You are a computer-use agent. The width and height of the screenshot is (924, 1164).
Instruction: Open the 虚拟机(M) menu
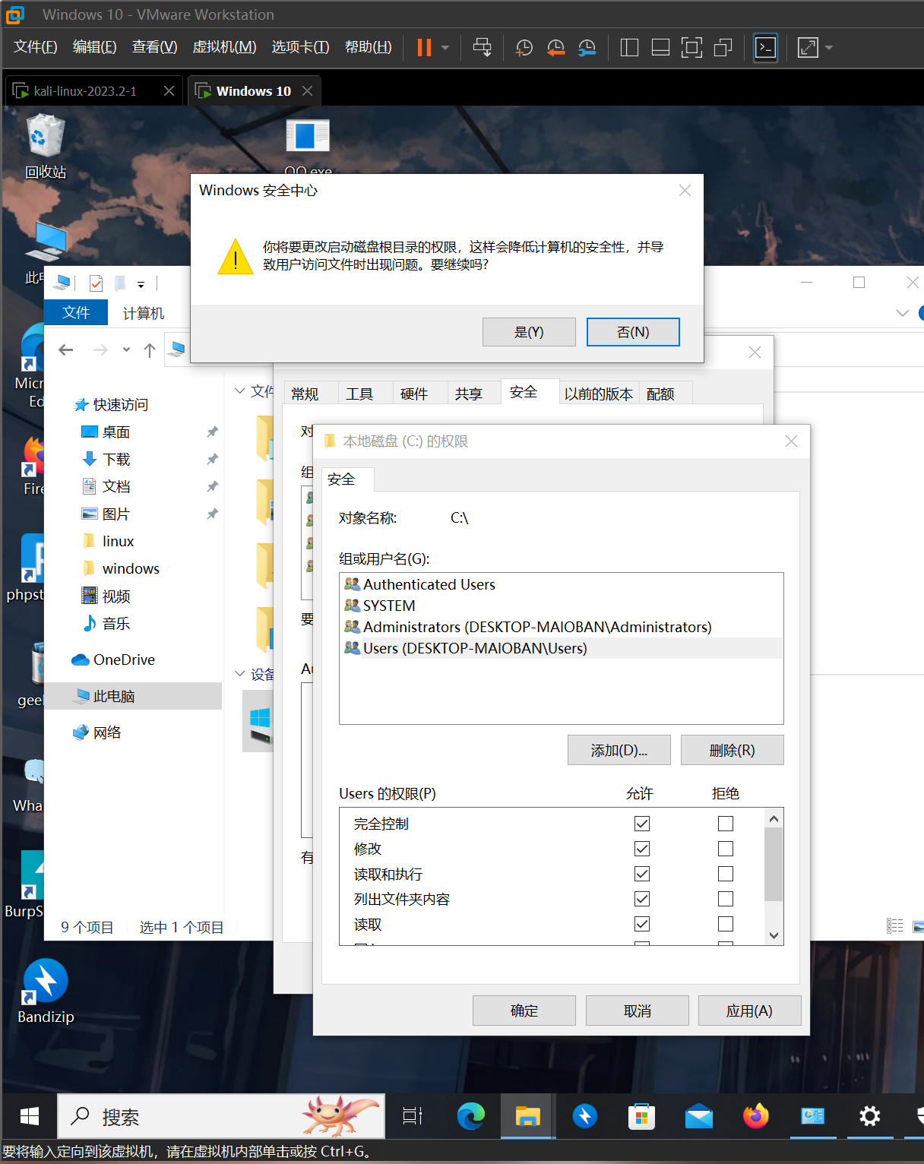click(224, 47)
